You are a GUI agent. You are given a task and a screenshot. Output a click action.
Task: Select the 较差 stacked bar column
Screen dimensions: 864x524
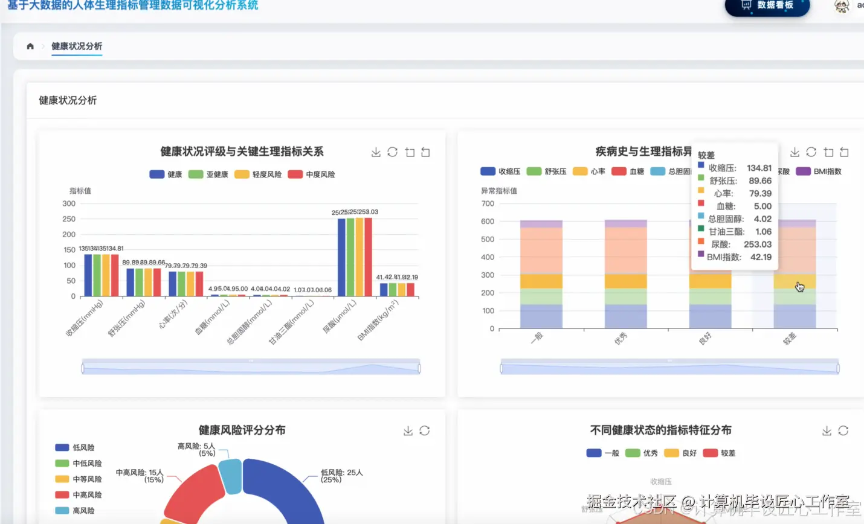point(795,274)
